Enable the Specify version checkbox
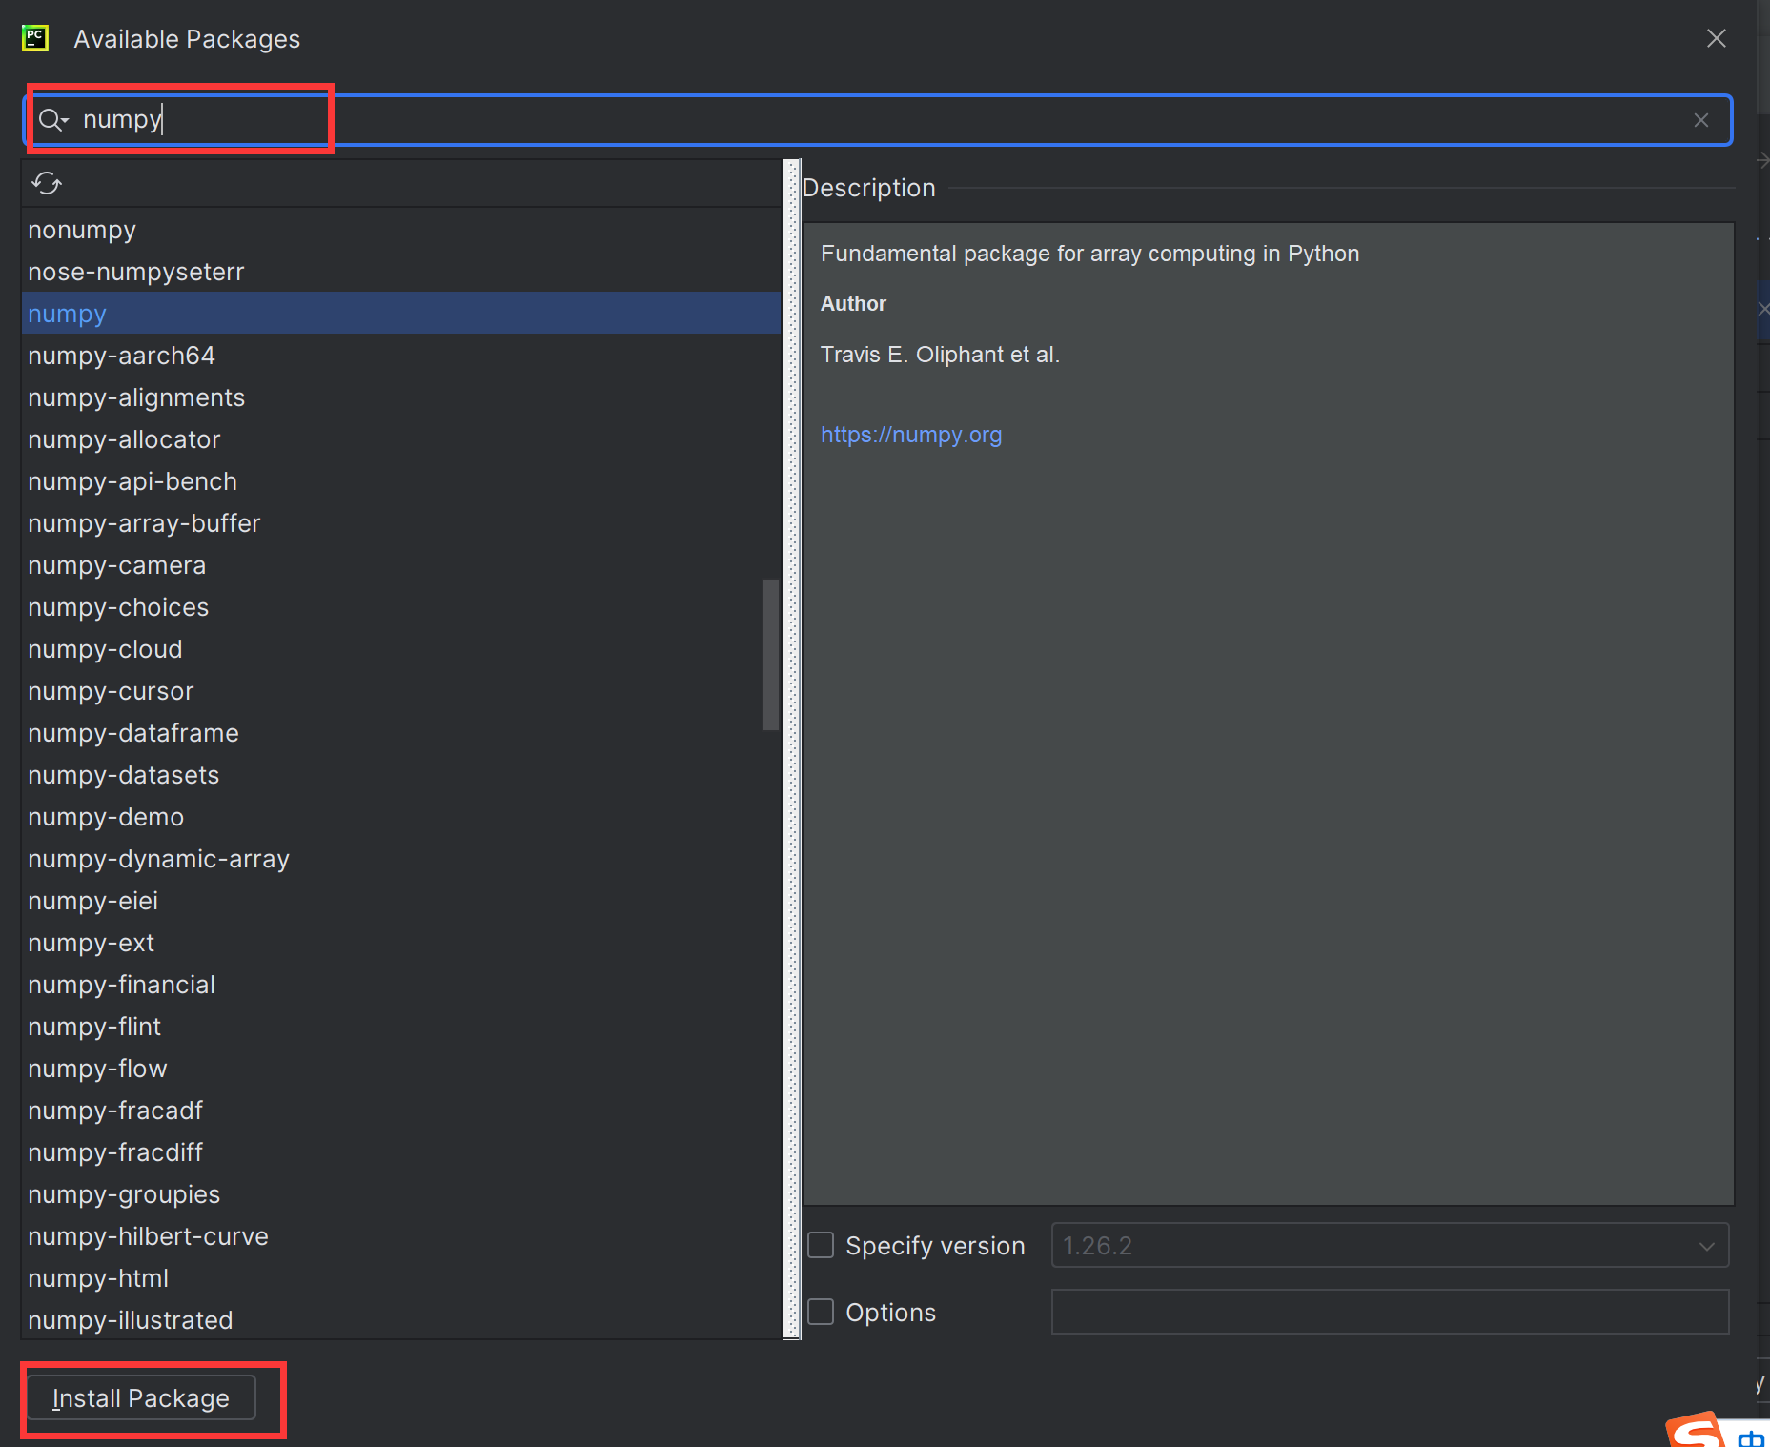1770x1447 pixels. (x=821, y=1245)
